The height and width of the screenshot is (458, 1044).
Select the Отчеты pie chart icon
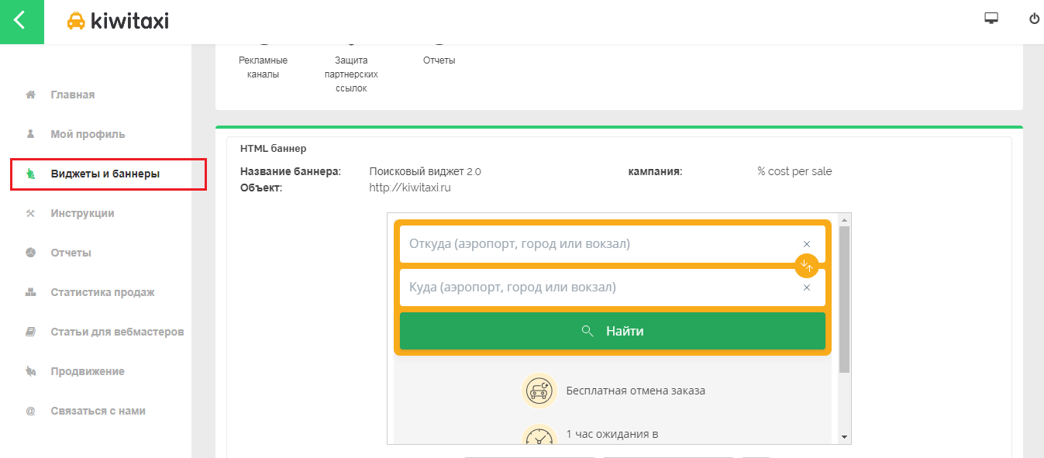[x=30, y=252]
